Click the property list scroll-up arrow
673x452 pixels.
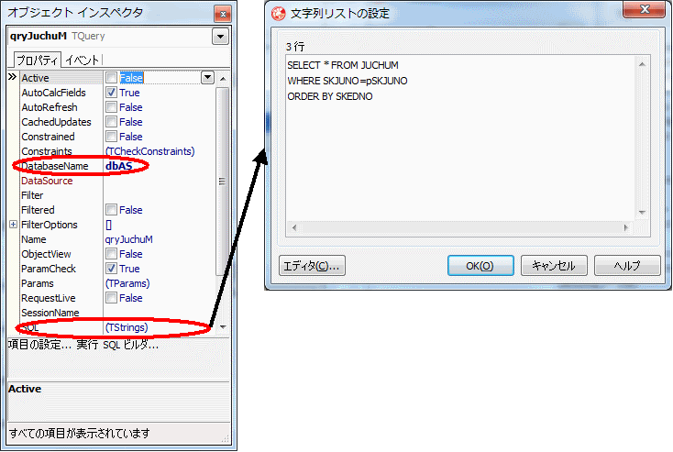pos(223,79)
